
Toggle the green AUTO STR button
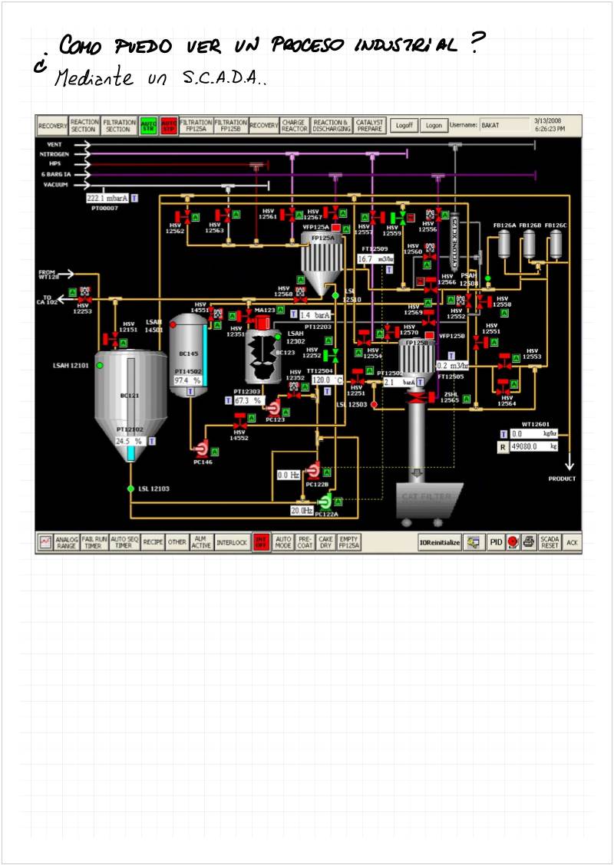[148, 126]
